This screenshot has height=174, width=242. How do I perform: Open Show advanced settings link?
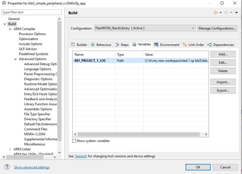pyautogui.click(x=32, y=167)
